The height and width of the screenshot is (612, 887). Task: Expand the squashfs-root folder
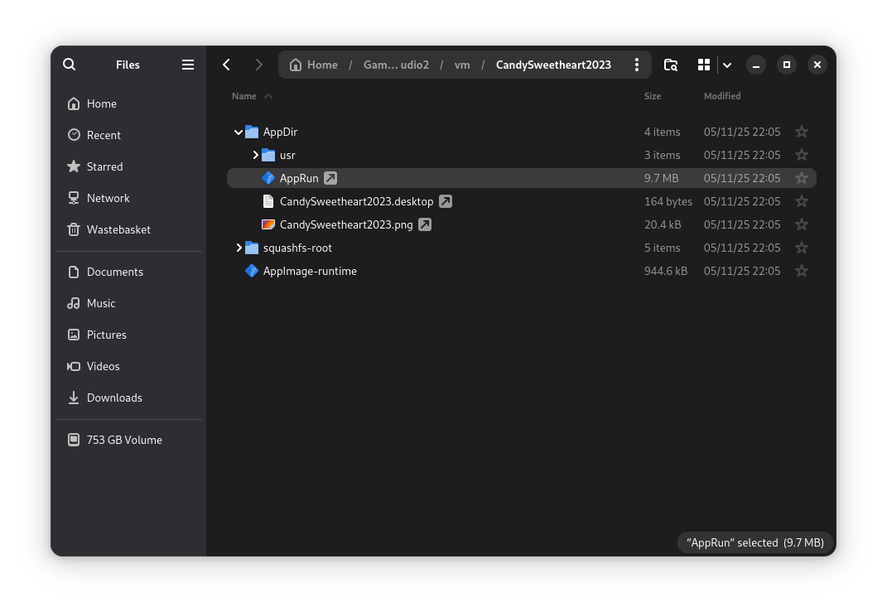pyautogui.click(x=238, y=247)
